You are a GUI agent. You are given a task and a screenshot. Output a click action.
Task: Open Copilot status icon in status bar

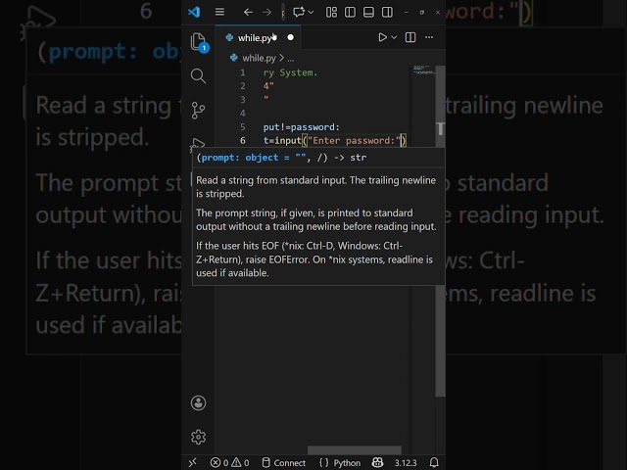click(377, 462)
